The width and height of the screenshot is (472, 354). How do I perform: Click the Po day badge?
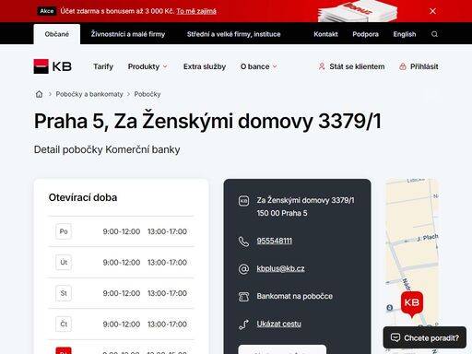click(x=64, y=231)
